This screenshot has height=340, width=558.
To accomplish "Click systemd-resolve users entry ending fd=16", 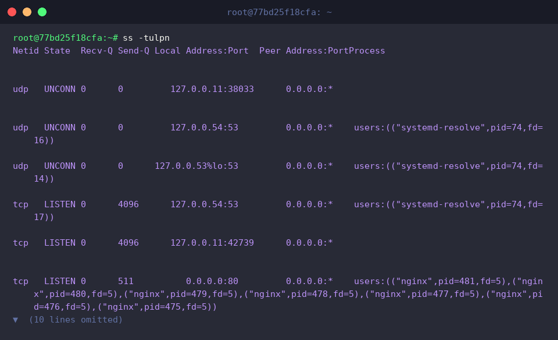I will coord(448,127).
